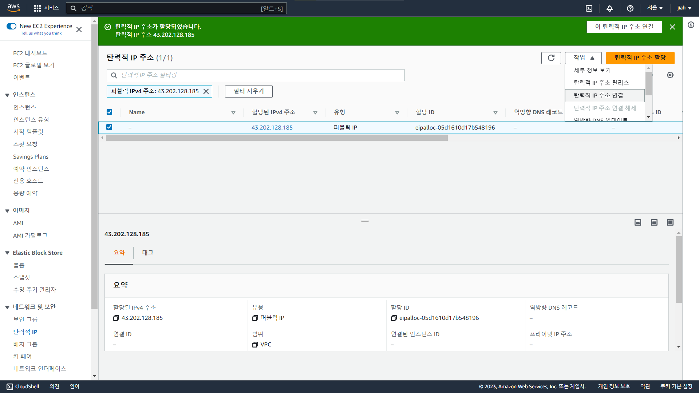The width and height of the screenshot is (699, 393).
Task: Open the AWS services grid icon
Action: tap(37, 8)
